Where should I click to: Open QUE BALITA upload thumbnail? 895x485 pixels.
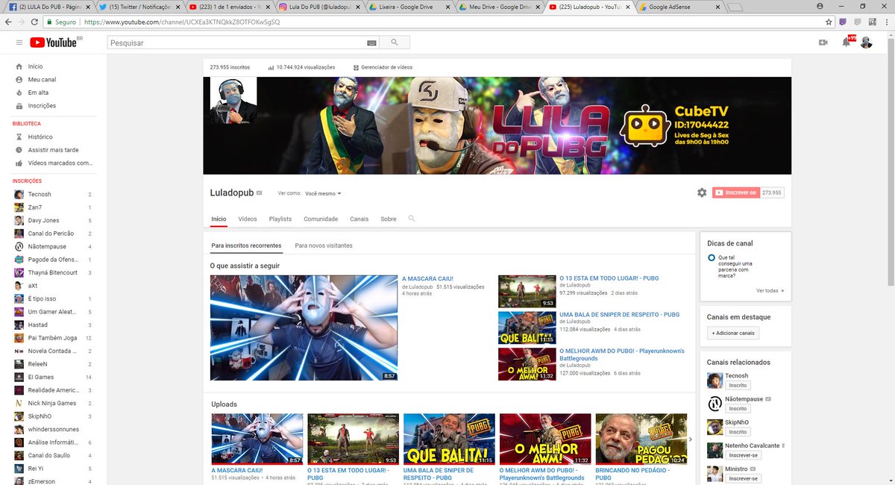point(449,439)
